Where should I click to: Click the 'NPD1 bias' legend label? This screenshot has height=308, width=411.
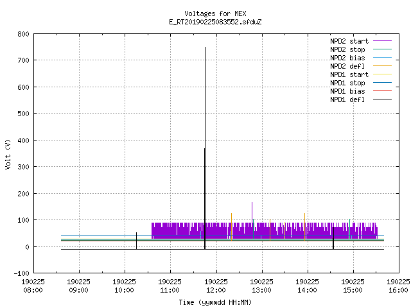347,91
